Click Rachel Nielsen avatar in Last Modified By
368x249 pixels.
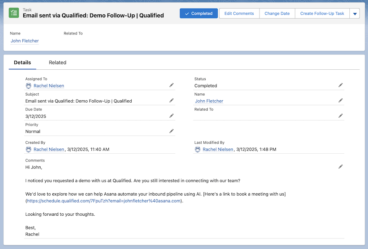[198, 149]
